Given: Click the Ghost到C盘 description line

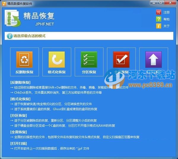Looking at the screenshot, I should 54,109.
